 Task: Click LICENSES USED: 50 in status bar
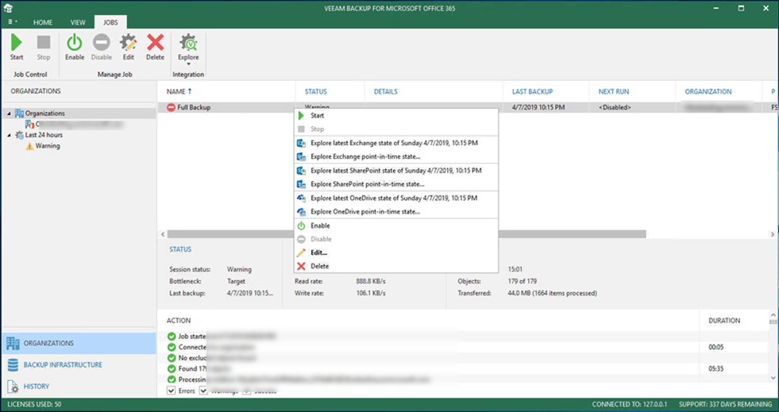(x=34, y=405)
